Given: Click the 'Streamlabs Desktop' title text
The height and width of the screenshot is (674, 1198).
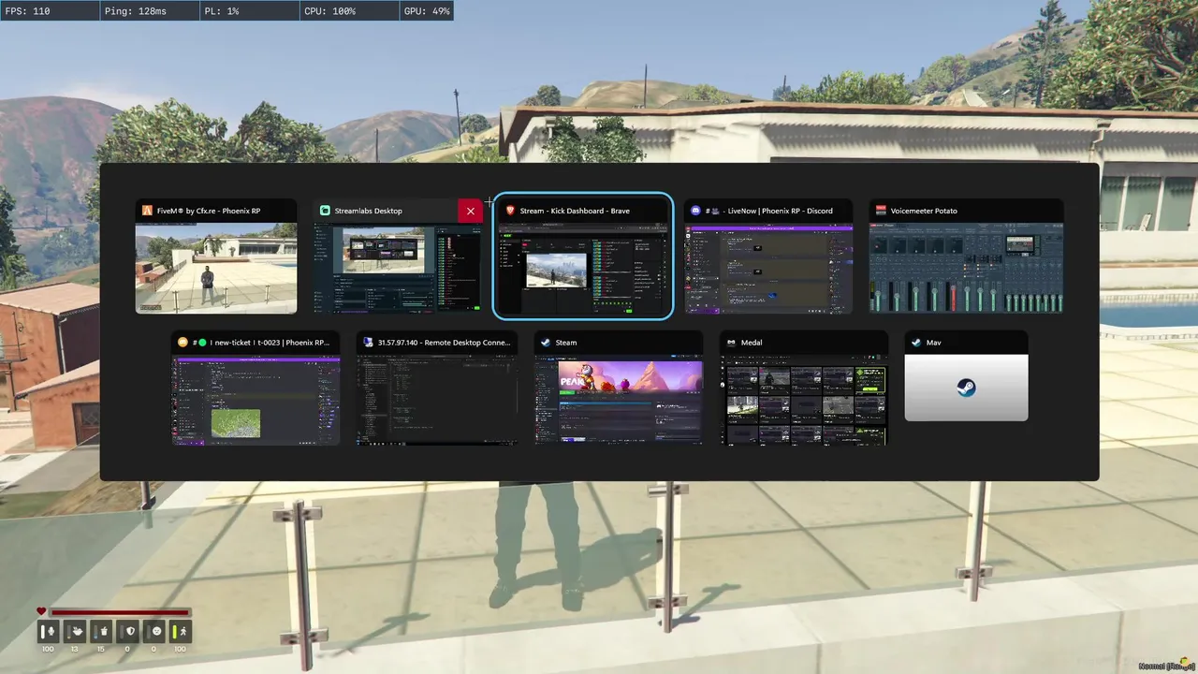Looking at the screenshot, I should (x=368, y=211).
